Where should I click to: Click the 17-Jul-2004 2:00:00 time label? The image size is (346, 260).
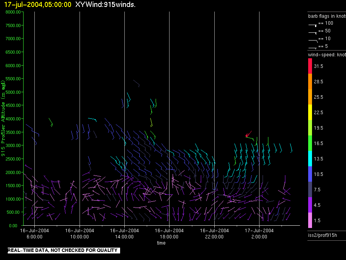[x=259, y=233]
